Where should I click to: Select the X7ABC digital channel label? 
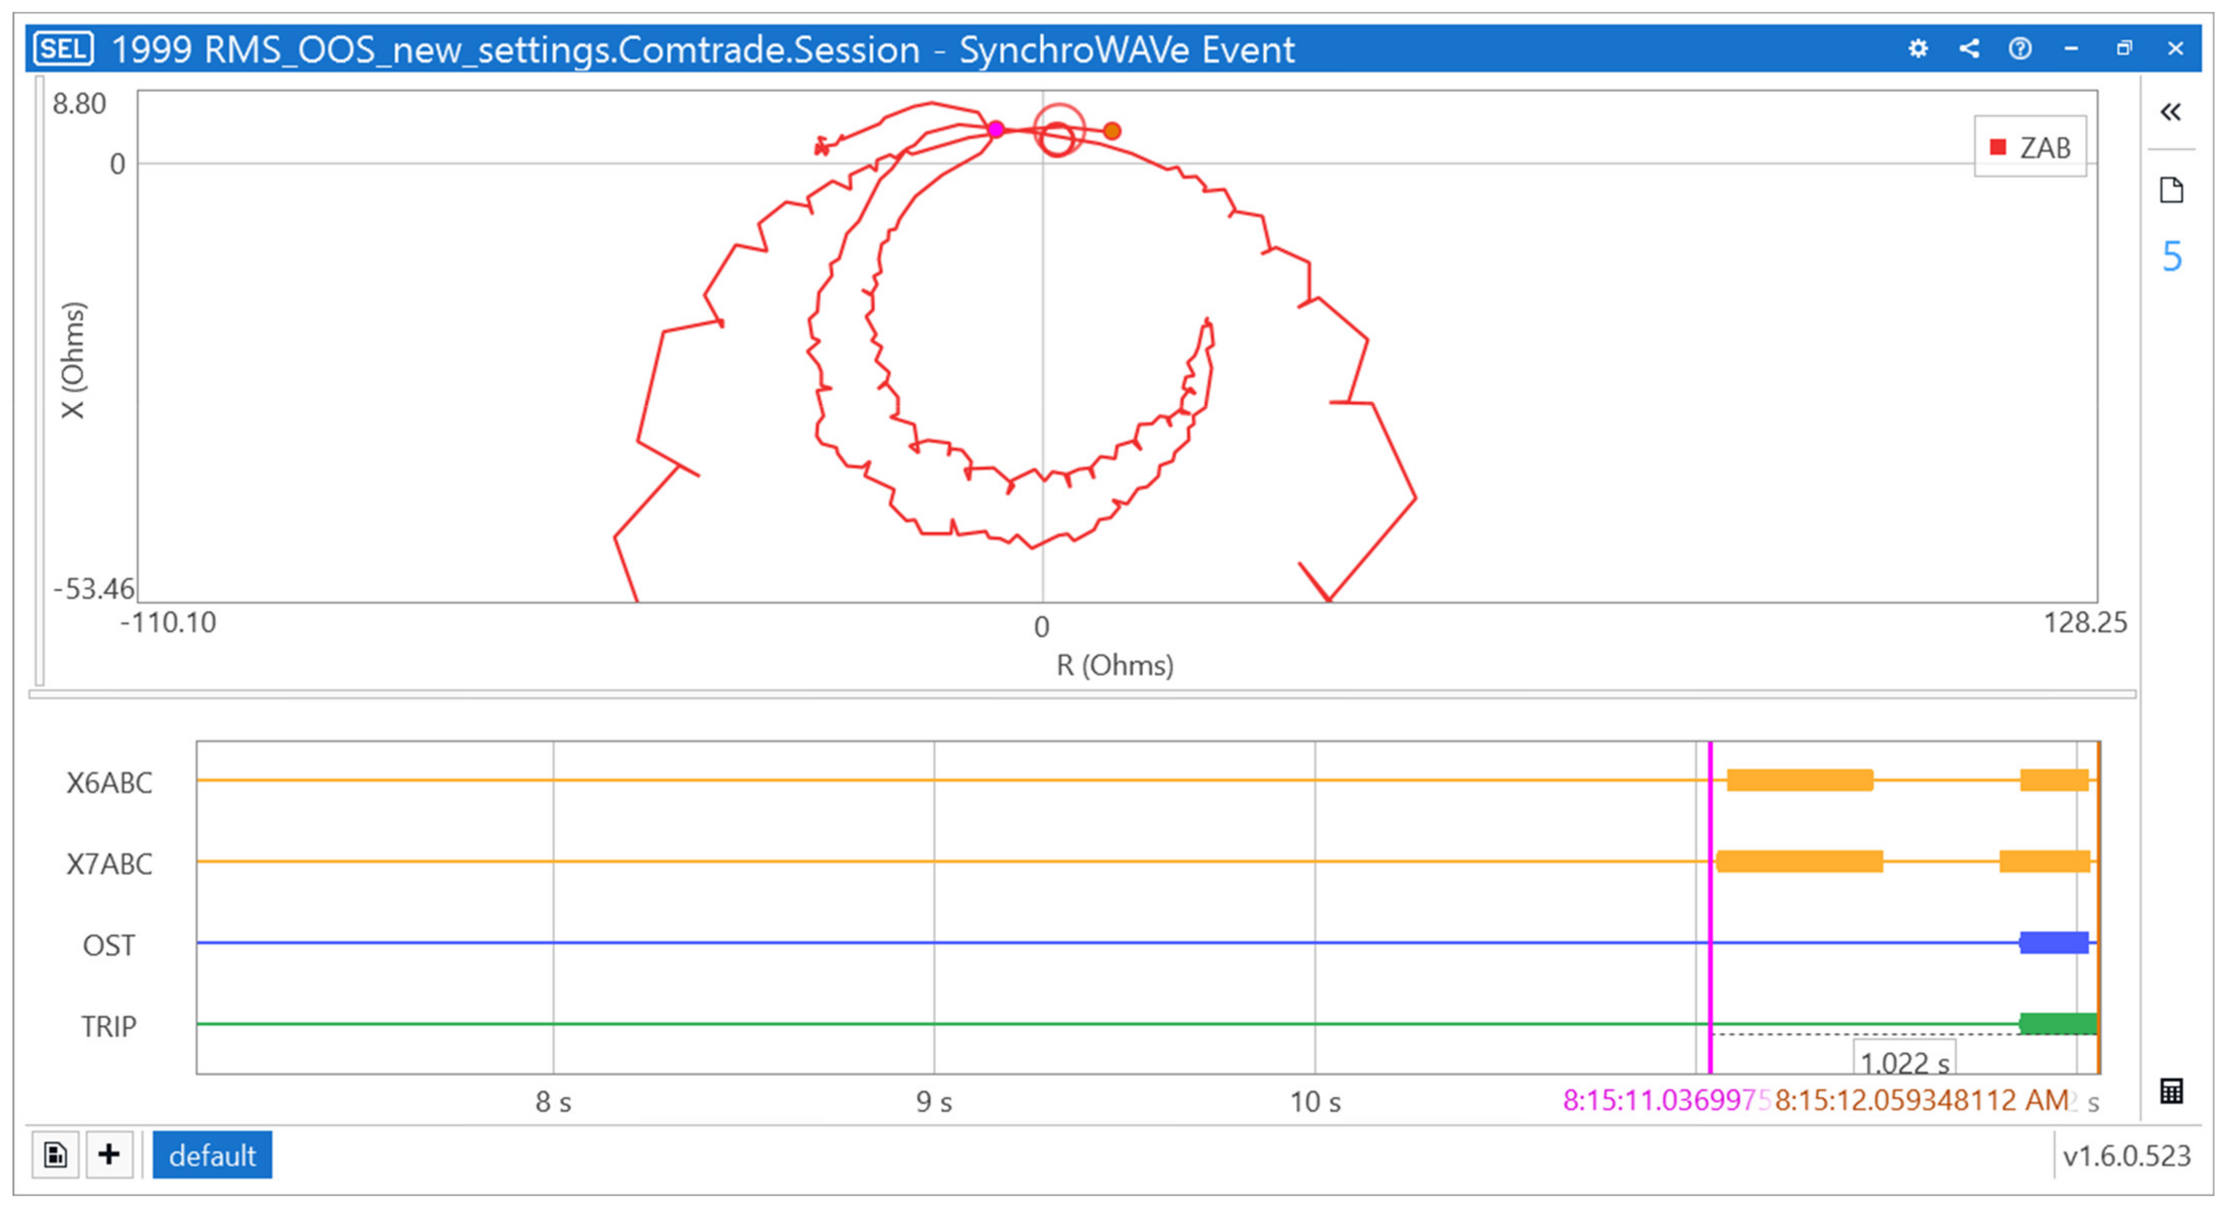tap(109, 863)
